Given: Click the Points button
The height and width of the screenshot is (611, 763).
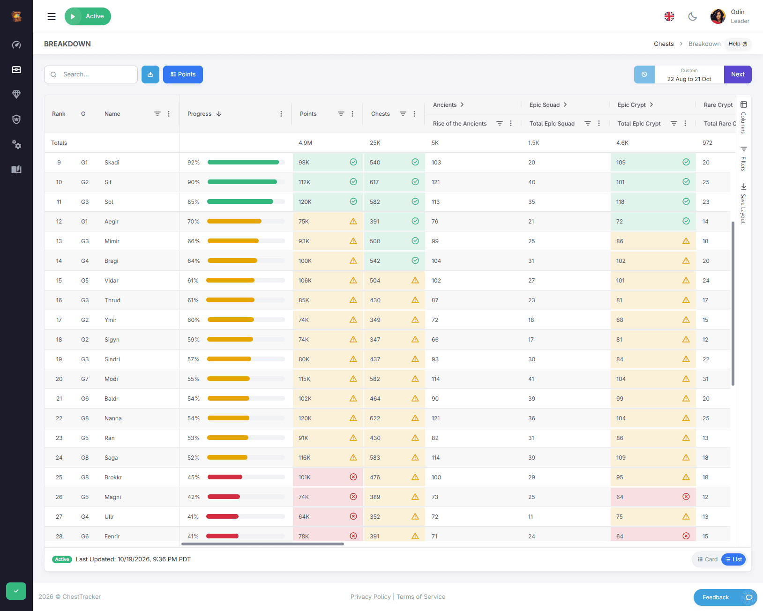Looking at the screenshot, I should click(x=183, y=75).
